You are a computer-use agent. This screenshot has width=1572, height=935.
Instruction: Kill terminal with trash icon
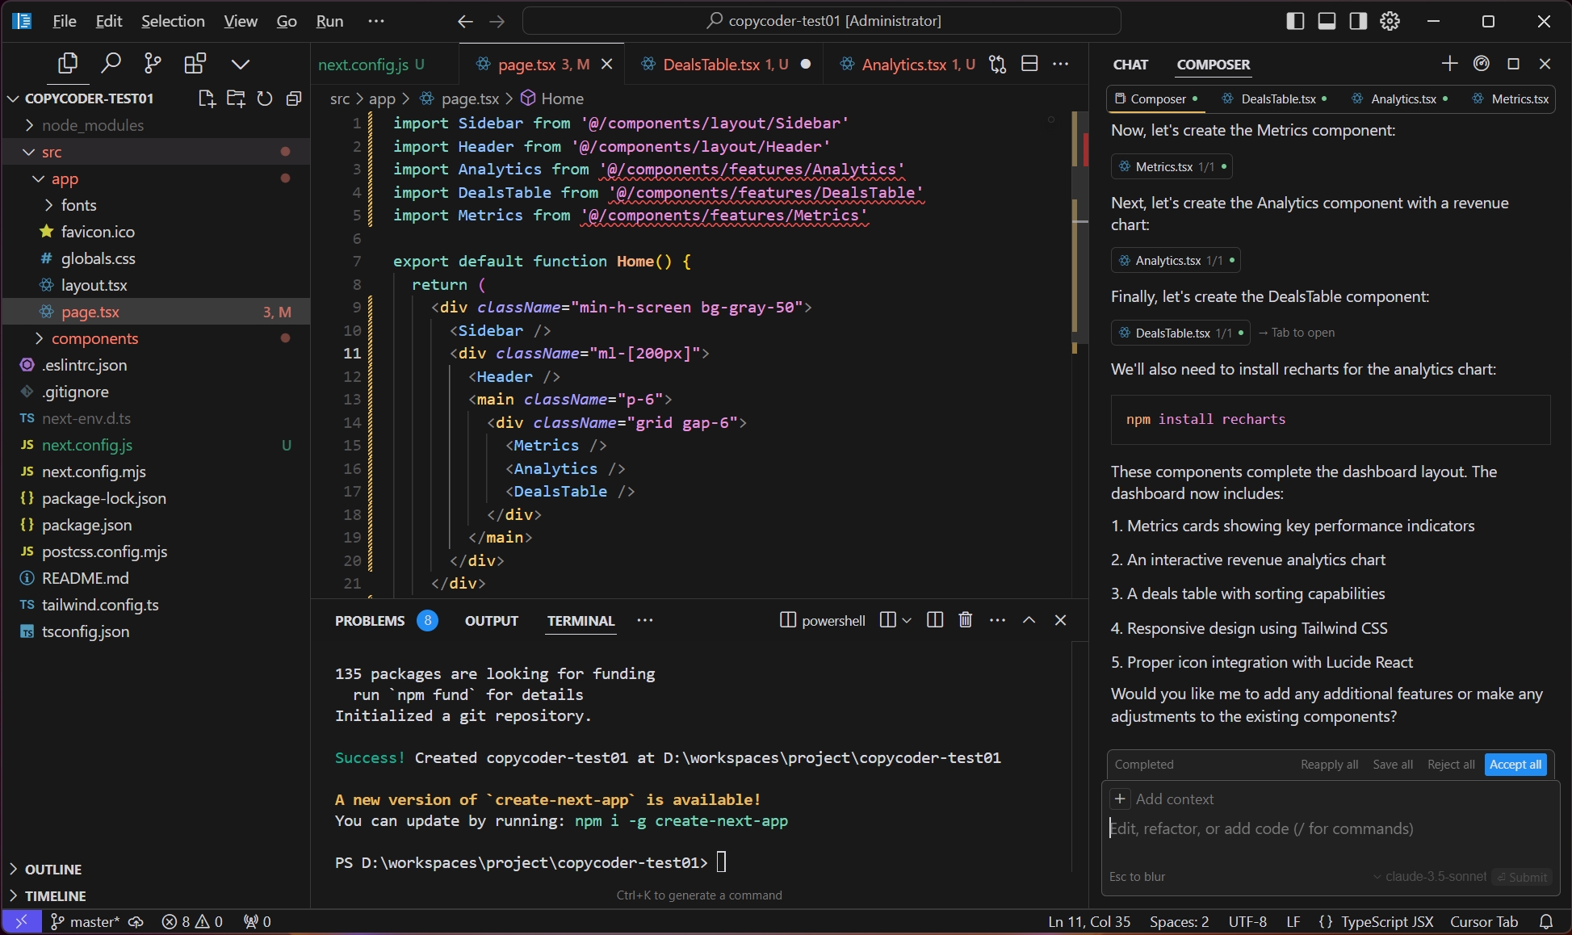966,620
